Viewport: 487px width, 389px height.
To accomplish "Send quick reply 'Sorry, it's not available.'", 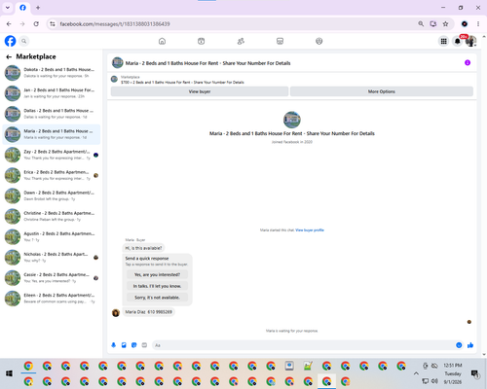I will coord(157,298).
